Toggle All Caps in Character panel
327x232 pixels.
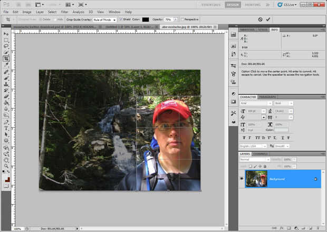(x=257, y=138)
